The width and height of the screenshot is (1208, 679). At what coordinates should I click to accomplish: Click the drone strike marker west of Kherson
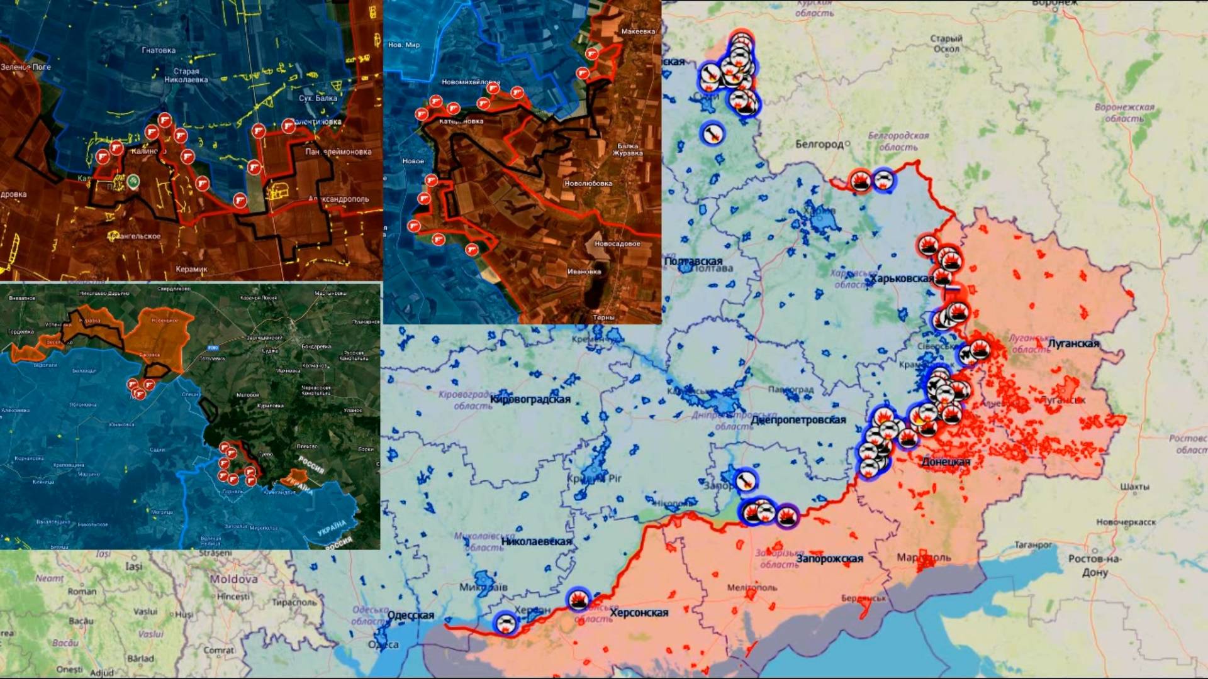point(505,623)
